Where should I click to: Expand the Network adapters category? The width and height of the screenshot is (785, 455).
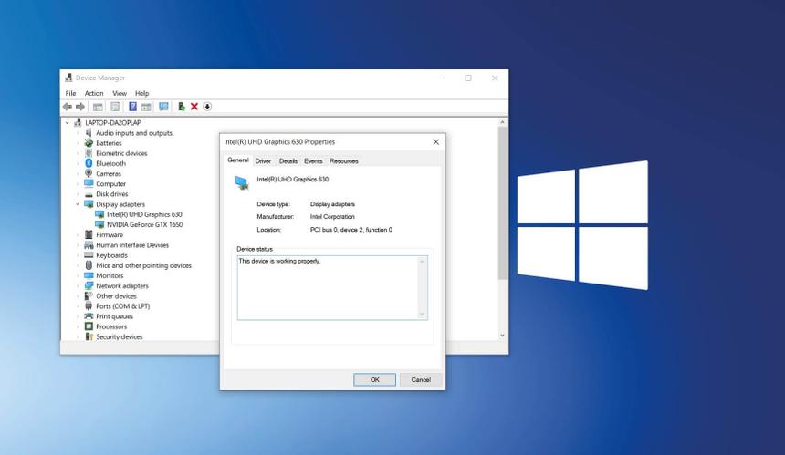[78, 285]
